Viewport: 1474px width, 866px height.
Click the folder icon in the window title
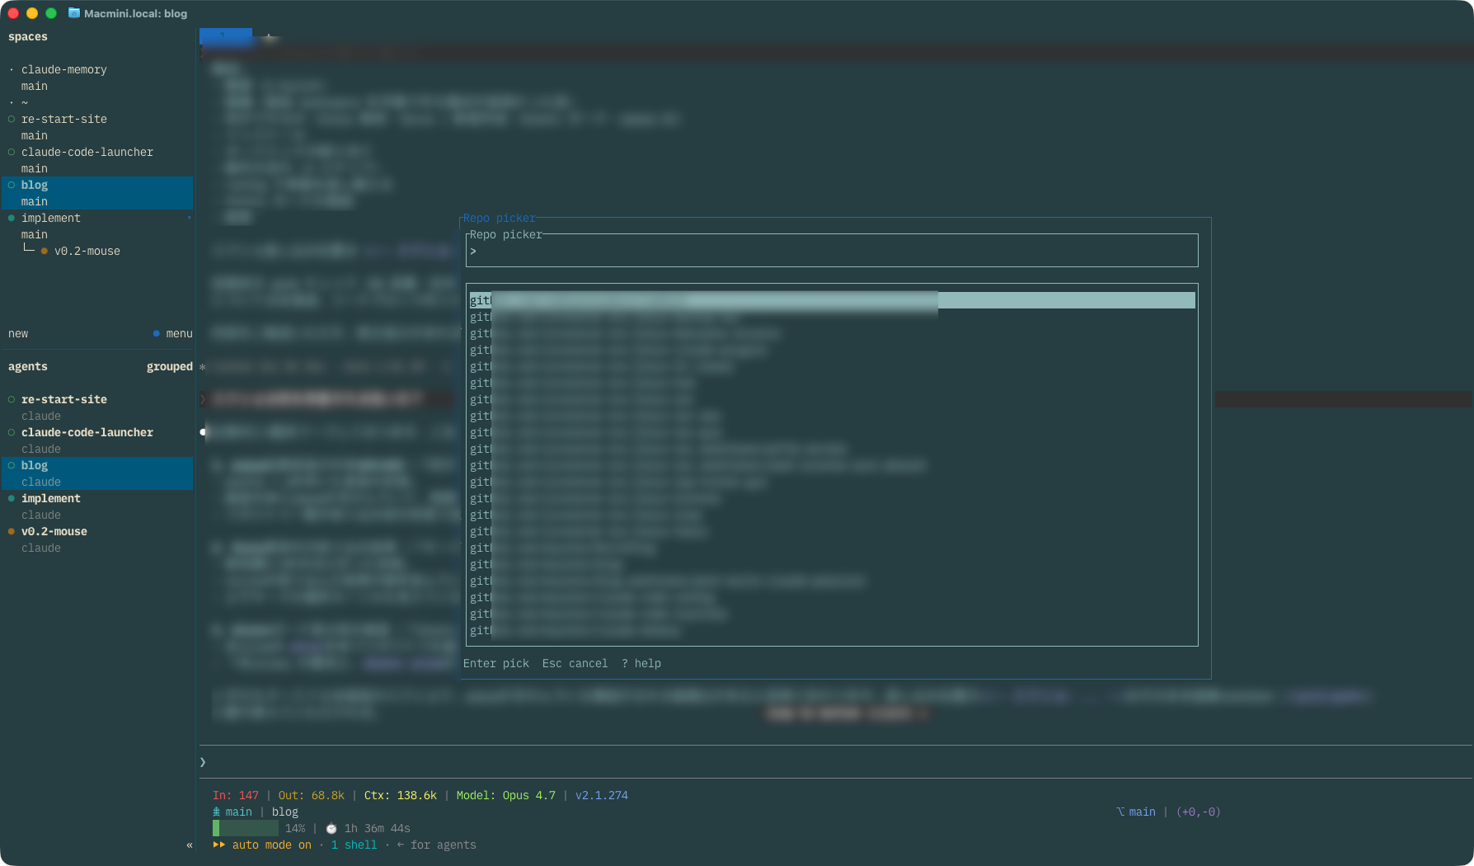73,13
